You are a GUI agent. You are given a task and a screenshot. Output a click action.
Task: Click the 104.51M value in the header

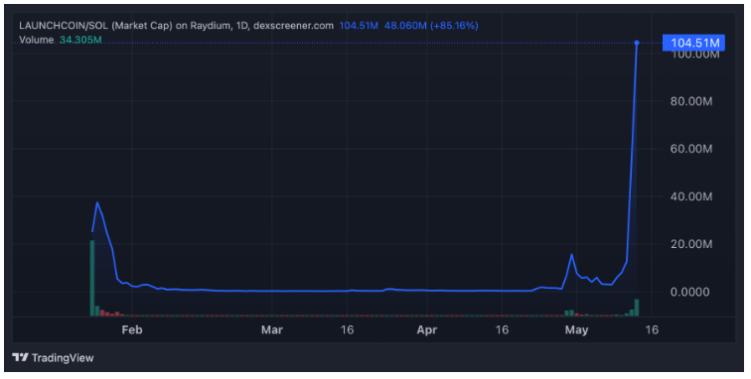point(359,26)
